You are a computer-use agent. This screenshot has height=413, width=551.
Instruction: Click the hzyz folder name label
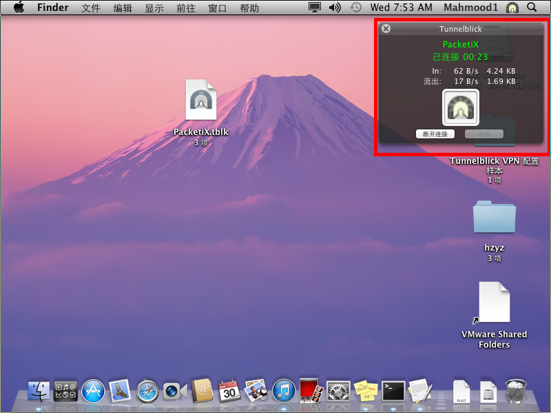495,248
